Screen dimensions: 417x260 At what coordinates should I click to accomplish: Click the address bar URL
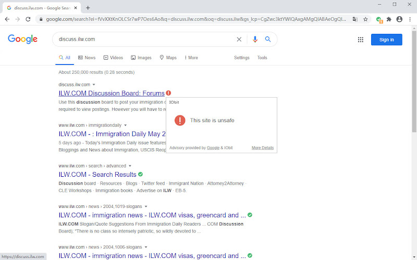tap(196, 19)
